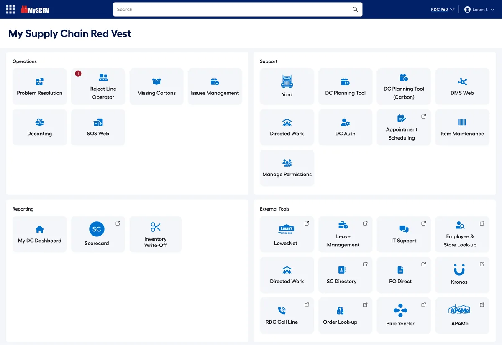This screenshot has width=502, height=345.
Task: Open Manage Permissions tile
Action: (x=287, y=168)
